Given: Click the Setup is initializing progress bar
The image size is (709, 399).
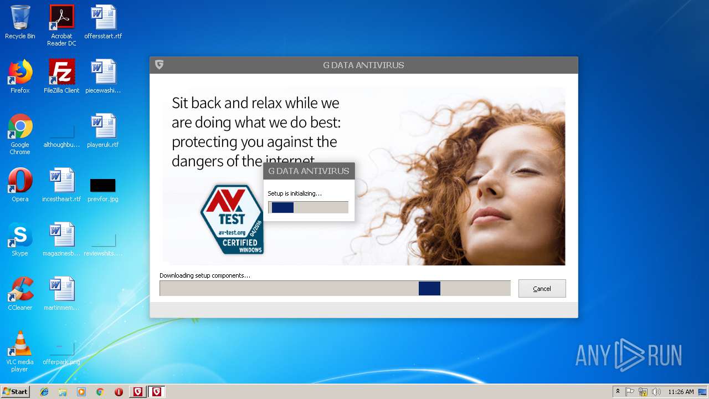Looking at the screenshot, I should (308, 207).
